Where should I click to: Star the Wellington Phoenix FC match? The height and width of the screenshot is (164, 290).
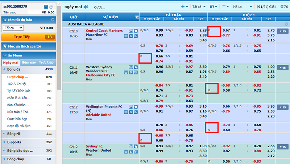(136, 107)
